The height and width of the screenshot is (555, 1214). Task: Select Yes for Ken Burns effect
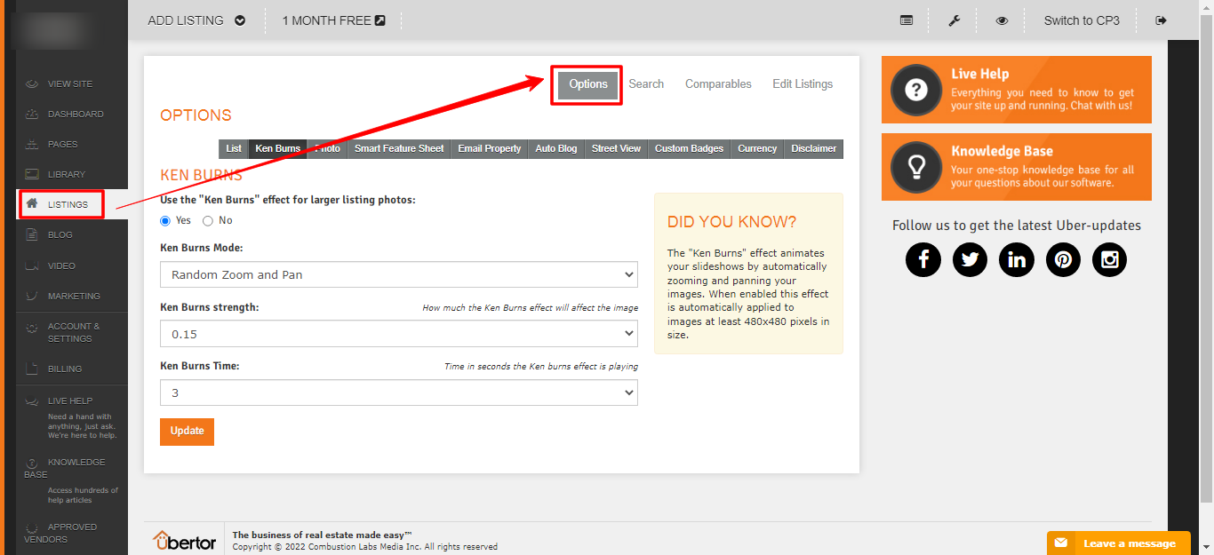pos(165,220)
